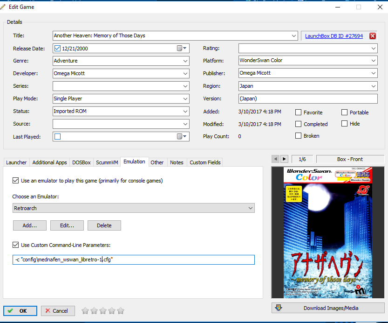
Task: Click the Add... emulator button
Action: [30, 225]
